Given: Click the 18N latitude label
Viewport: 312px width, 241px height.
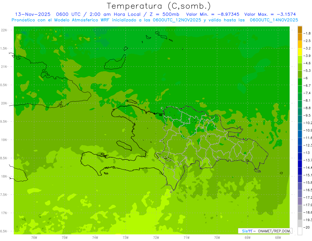Looking at the screenshot, I should coord(4,177).
